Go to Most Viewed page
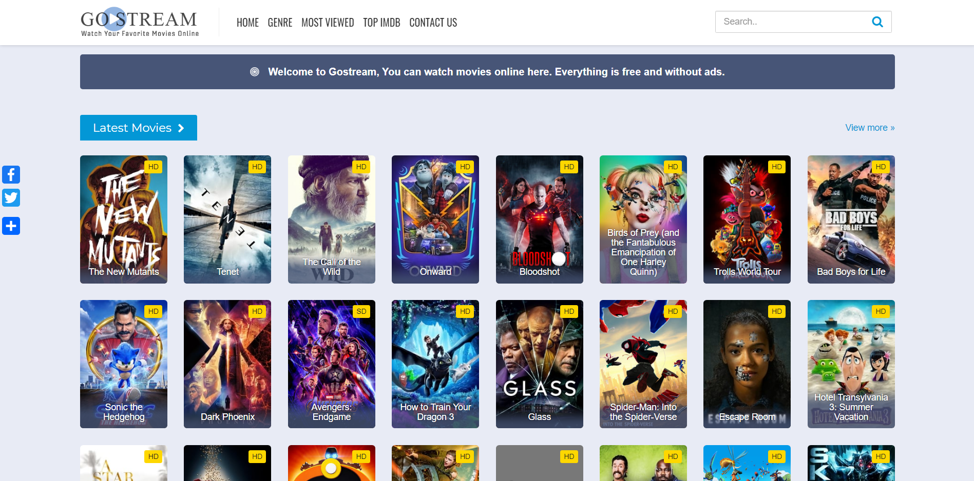The height and width of the screenshot is (481, 974). pyautogui.click(x=328, y=23)
